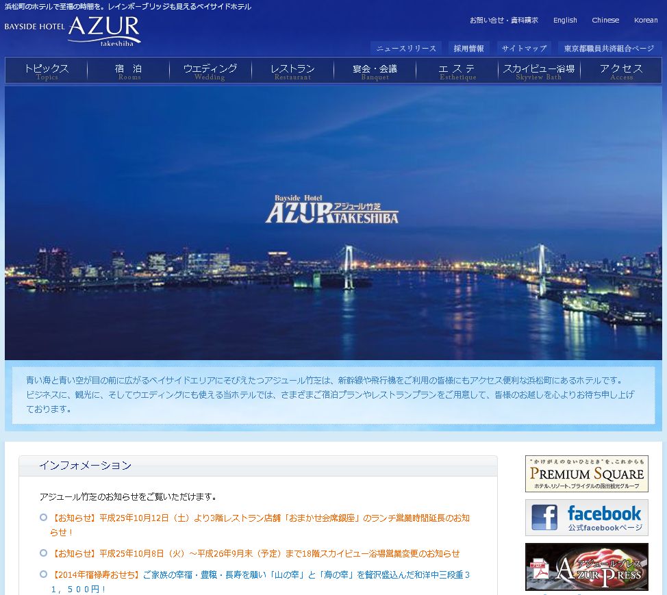
Task: Click the Facebook f logo icon
Action: tap(544, 517)
